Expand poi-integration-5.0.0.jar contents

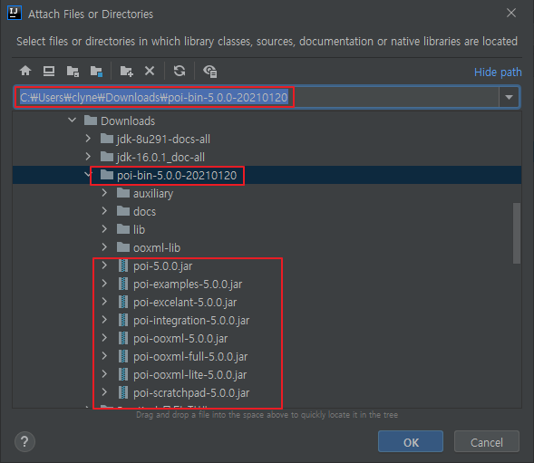click(104, 320)
